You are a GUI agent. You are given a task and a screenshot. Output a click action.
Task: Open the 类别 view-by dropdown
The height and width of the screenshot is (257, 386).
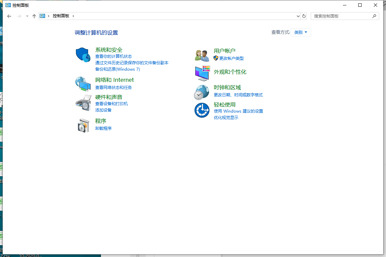coord(301,32)
